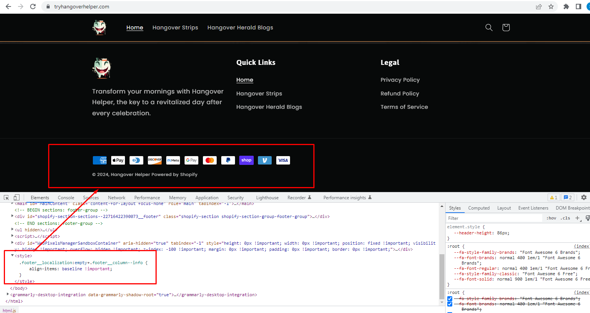Click Home in the header navigation
This screenshot has width=590, height=313.
tap(135, 27)
